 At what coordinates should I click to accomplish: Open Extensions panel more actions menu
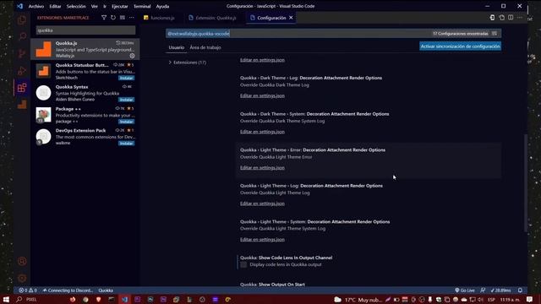click(x=132, y=18)
